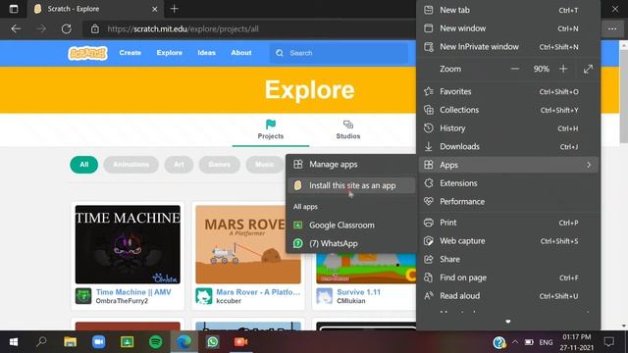Reload the page with refresh icon

tap(67, 28)
